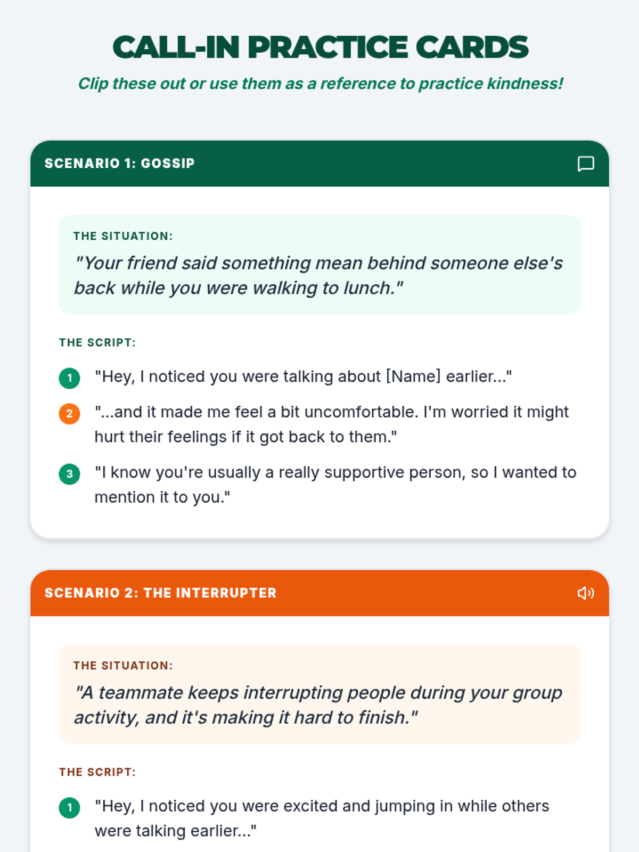Screen dimensions: 639x852
Task: Click "The Script:" label in Interrupter card
Action: coord(97,772)
